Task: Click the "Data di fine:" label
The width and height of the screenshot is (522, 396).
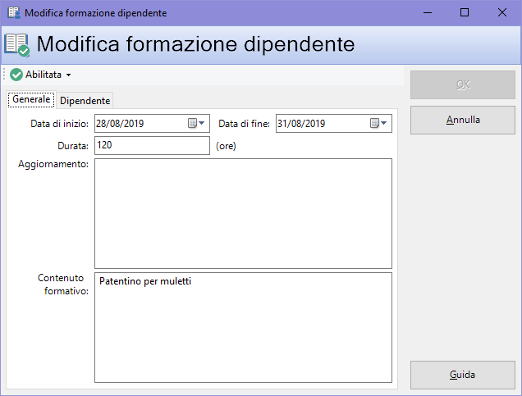Action: [244, 124]
